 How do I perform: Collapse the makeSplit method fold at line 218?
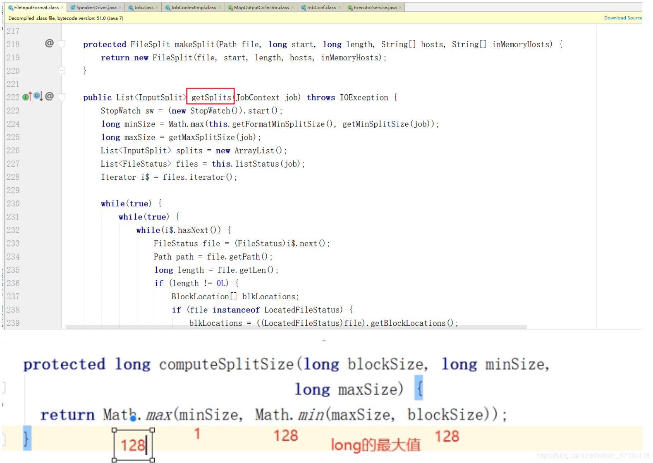[62, 44]
